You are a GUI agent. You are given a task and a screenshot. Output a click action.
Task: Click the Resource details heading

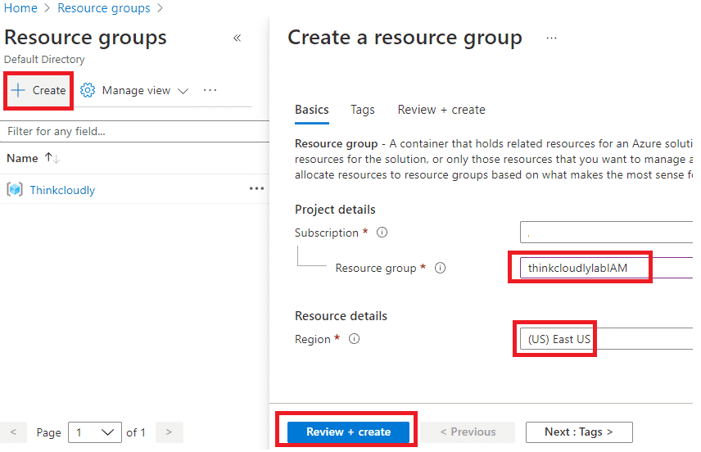coord(341,316)
